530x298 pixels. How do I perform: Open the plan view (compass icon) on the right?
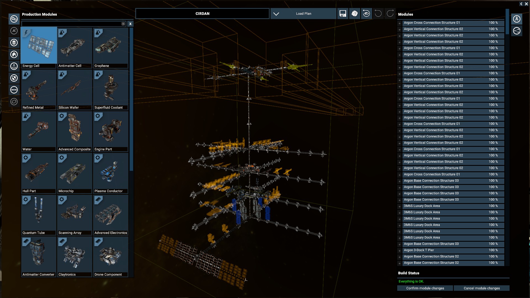(x=517, y=19)
